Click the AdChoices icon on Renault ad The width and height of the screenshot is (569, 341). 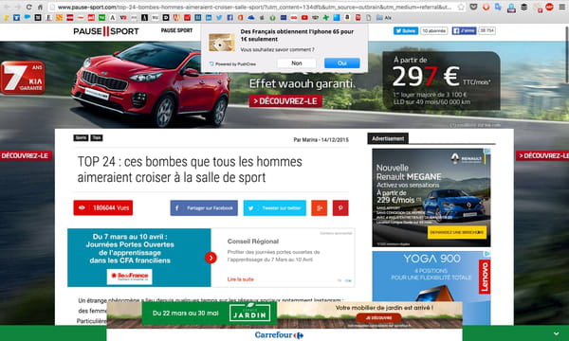tap(487, 152)
